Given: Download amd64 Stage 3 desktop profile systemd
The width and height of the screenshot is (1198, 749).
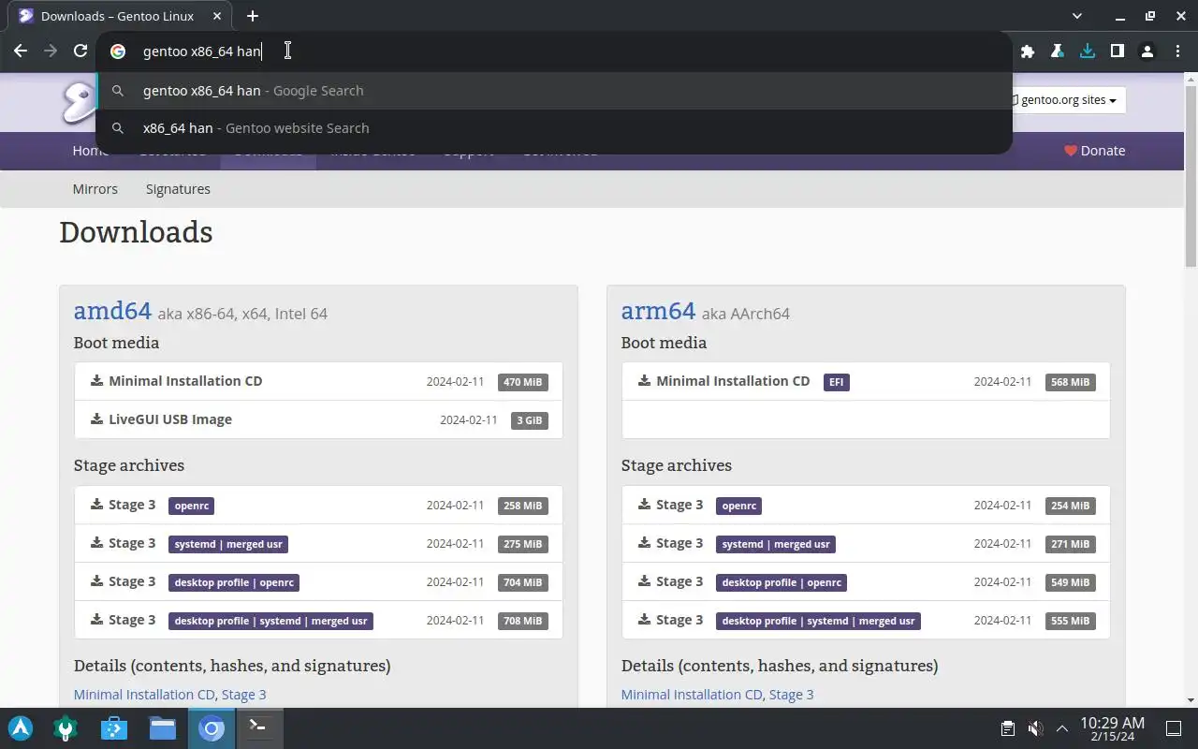Looking at the screenshot, I should pyautogui.click(x=318, y=620).
